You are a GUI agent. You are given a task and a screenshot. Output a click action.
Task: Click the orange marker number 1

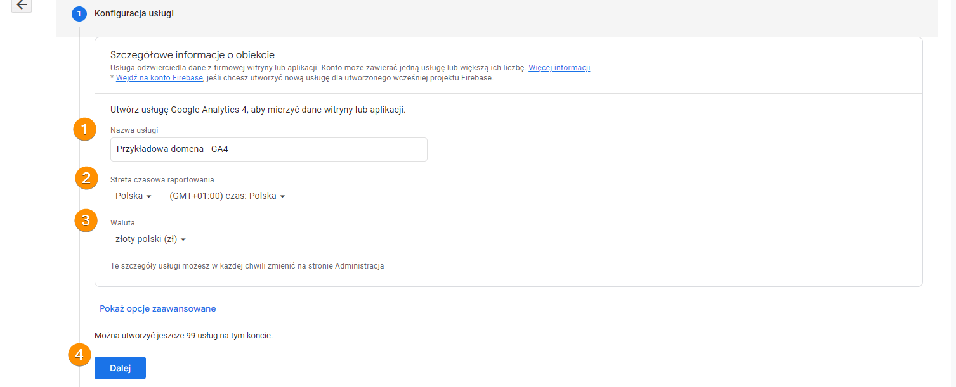pyautogui.click(x=84, y=129)
